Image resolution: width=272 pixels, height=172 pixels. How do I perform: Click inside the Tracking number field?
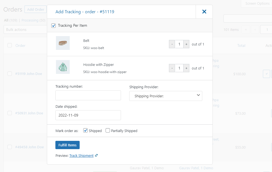point(88,95)
